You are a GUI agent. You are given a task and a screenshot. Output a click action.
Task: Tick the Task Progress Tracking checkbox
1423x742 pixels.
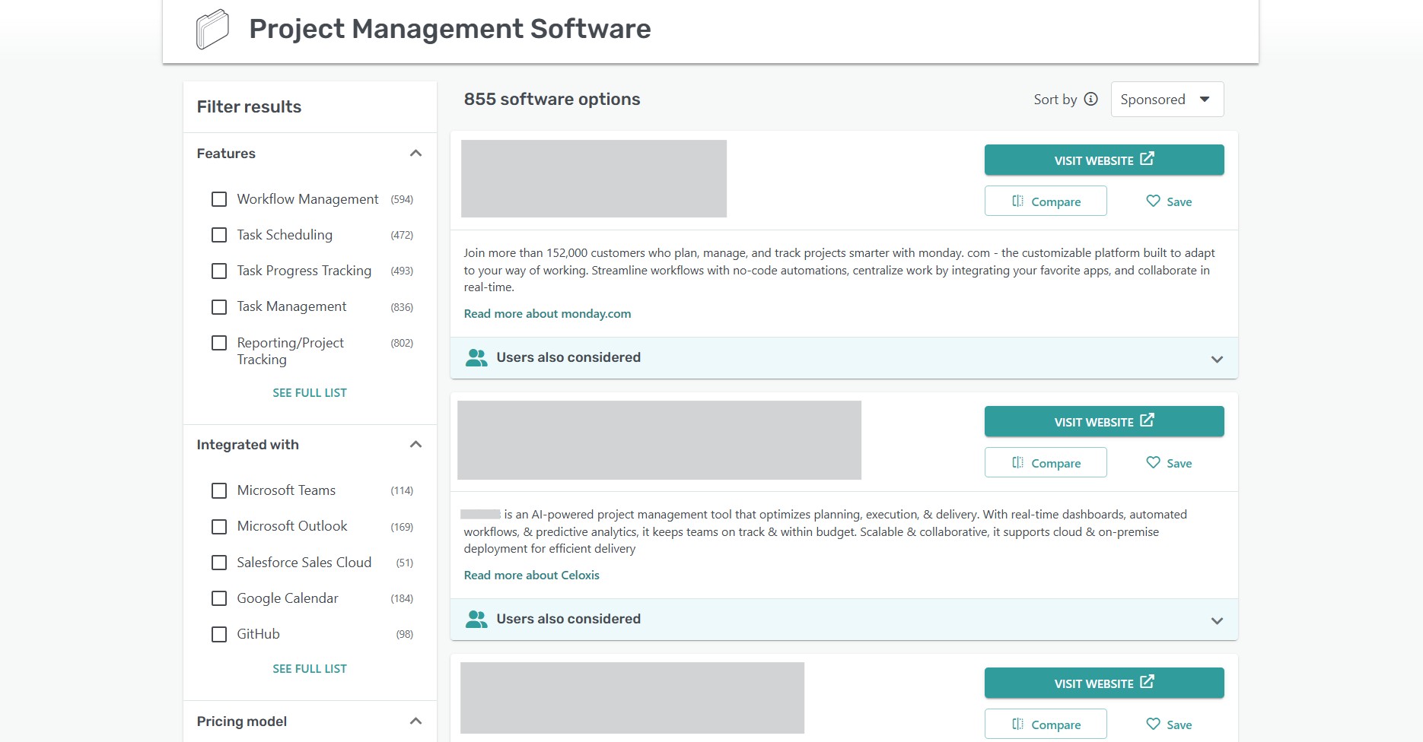coord(219,271)
